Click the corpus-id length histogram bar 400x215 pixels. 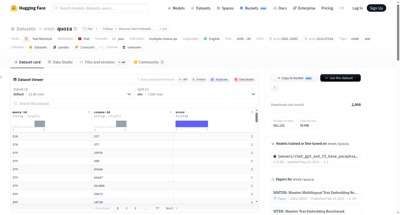click(x=121, y=124)
